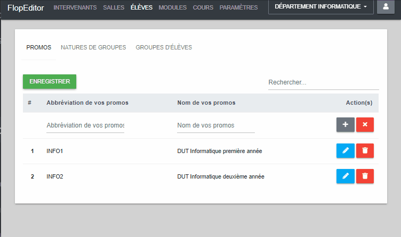Viewport: 401px width, 237px height.
Task: Click the red X cancel icon
Action: 365,124
